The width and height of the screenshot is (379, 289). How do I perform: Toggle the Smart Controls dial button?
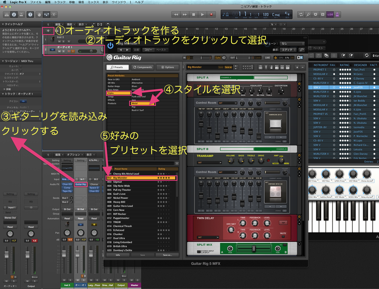coord(39,15)
